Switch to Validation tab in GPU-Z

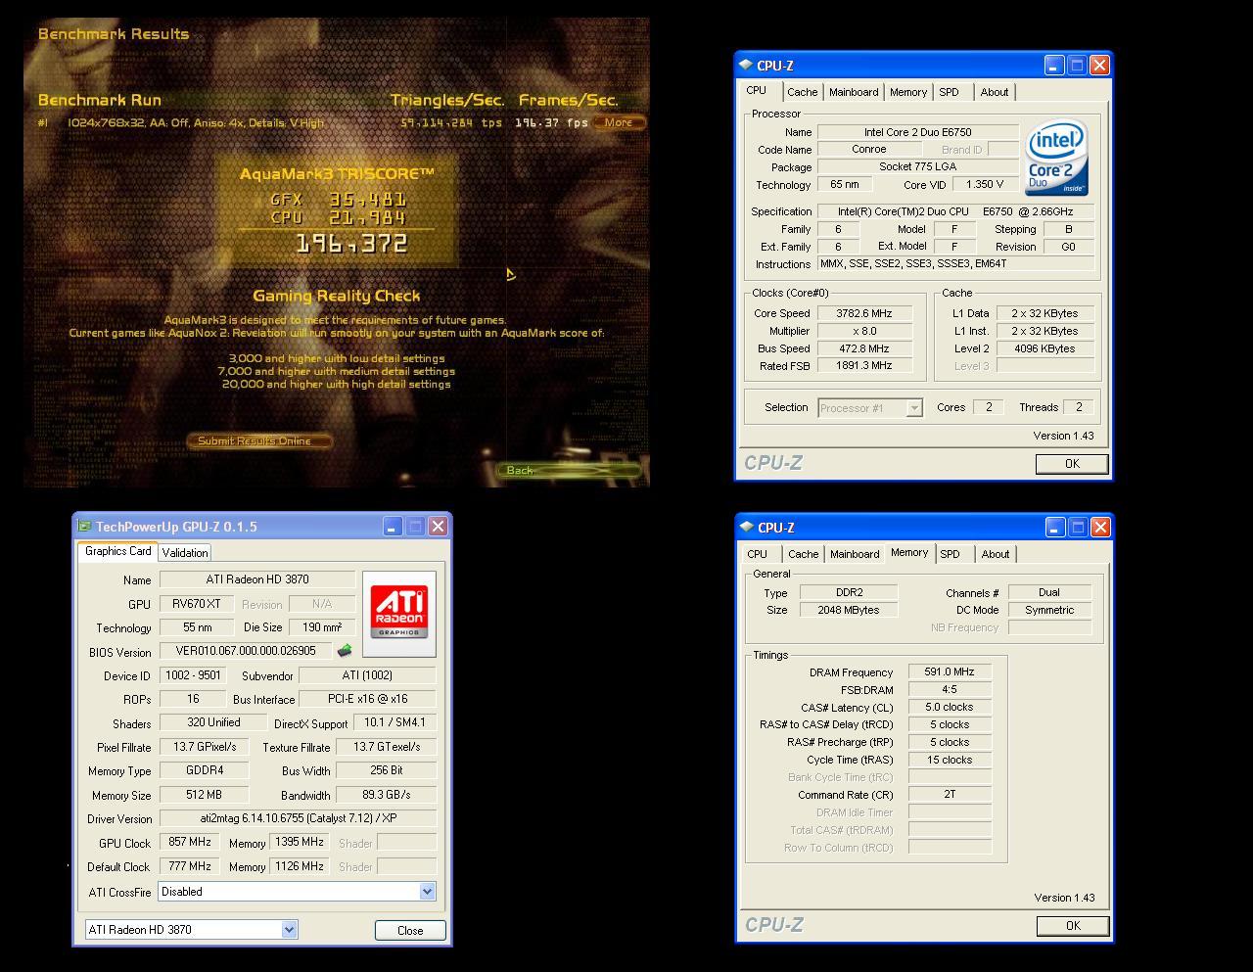click(185, 553)
